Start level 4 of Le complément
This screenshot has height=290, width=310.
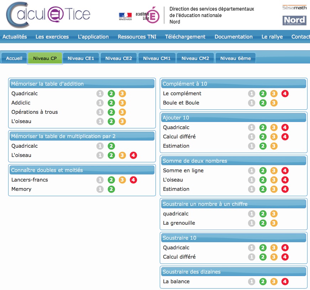285,94
